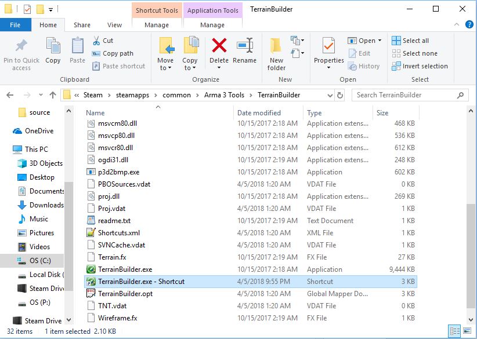Click Pin to Quick access icon
Image resolution: width=477 pixels, height=339 pixels.
click(21, 46)
